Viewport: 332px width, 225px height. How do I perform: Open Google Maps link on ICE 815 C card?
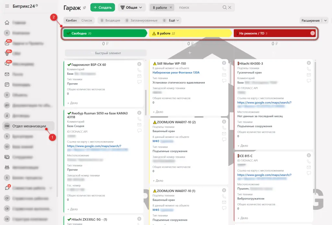[264, 175]
